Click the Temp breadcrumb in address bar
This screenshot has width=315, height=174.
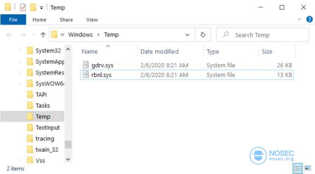point(111,35)
